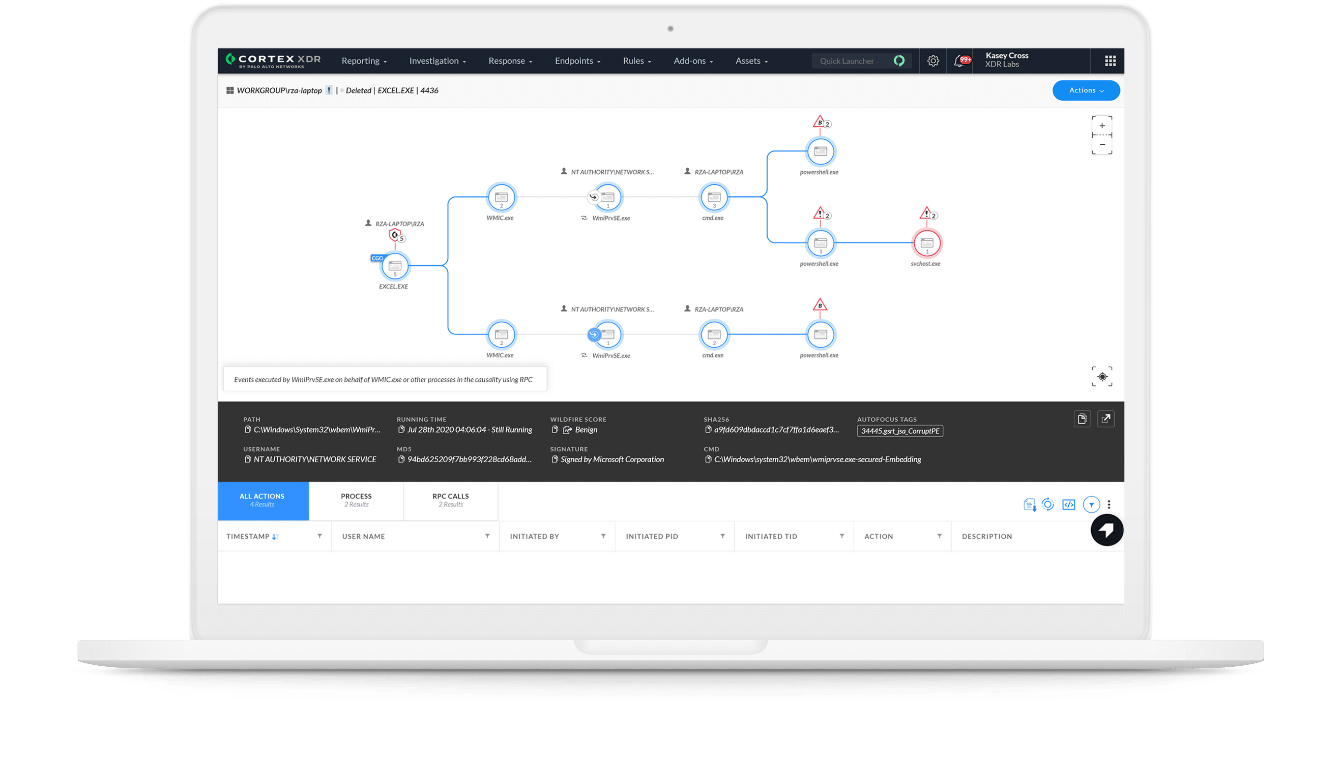Viewport: 1317px width, 769px height.
Task: Open the export table data icon
Action: 1030,505
